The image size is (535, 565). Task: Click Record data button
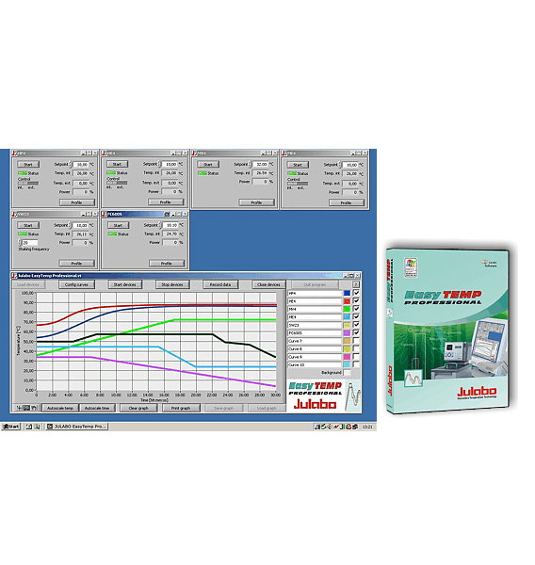[220, 284]
